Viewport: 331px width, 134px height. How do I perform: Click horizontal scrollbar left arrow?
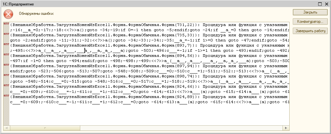click(6, 128)
